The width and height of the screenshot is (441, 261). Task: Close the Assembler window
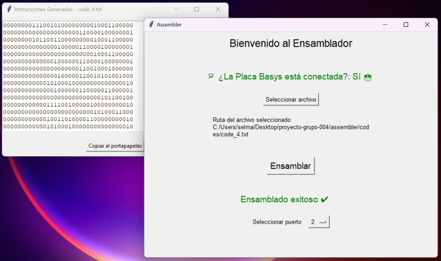(x=427, y=24)
